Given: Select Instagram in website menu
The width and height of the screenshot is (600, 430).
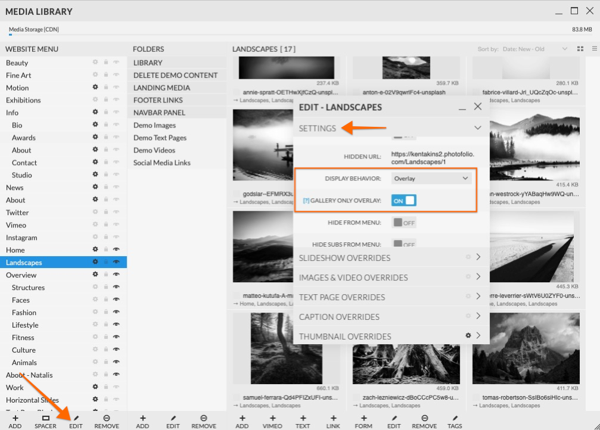Looking at the screenshot, I should (21, 237).
